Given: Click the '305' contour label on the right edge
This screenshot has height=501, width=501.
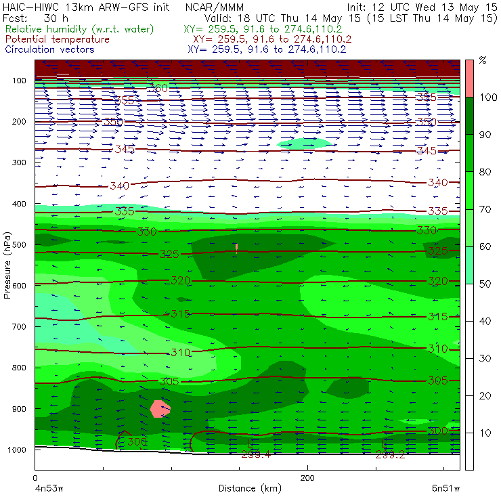Looking at the screenshot, I should point(438,380).
